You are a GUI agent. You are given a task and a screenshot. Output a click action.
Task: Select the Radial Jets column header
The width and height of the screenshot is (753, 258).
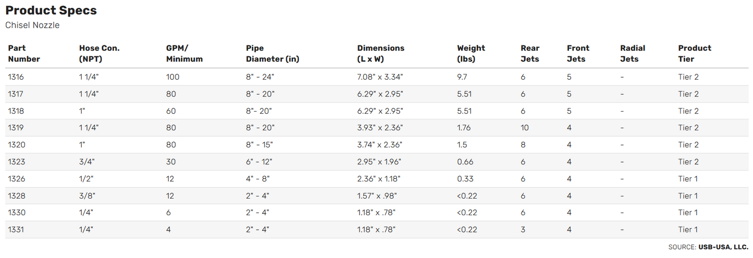(x=632, y=54)
